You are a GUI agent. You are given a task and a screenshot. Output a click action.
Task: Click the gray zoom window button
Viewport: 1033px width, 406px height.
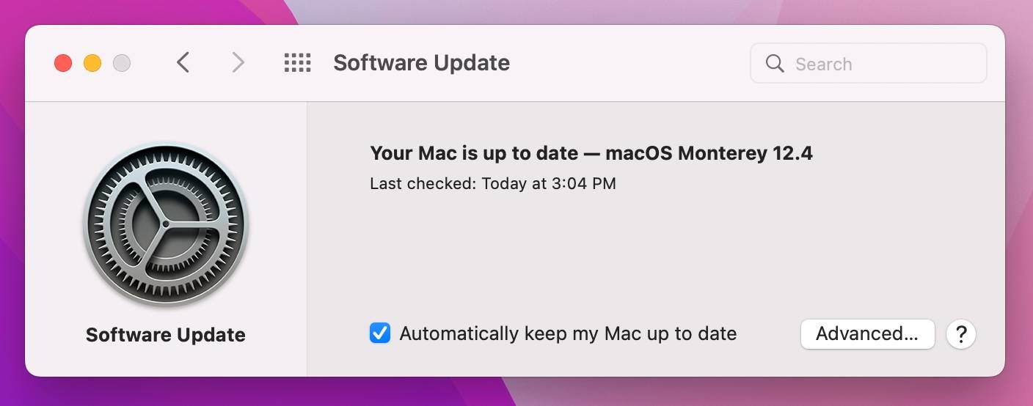tap(122, 63)
